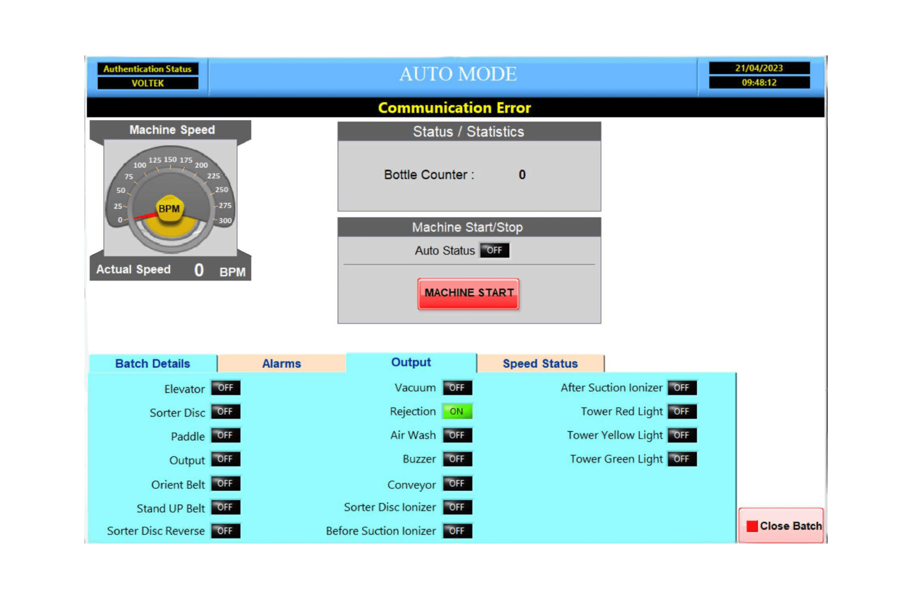The height and width of the screenshot is (599, 912).
Task: Click the Close Batch button
Action: (782, 525)
